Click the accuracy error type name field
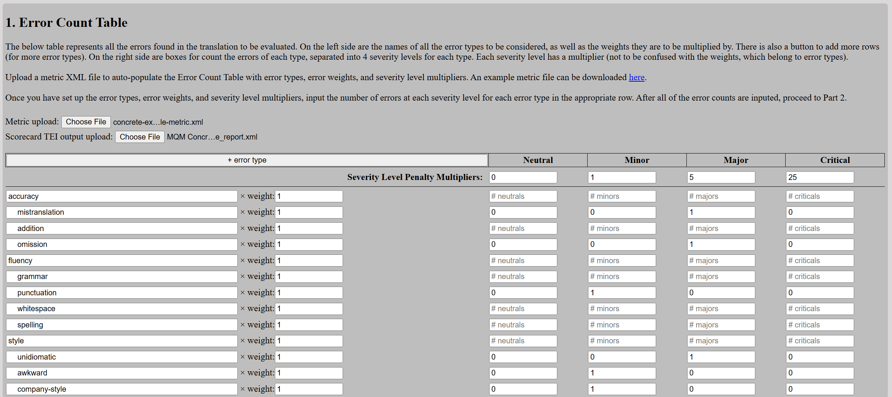 122,196
